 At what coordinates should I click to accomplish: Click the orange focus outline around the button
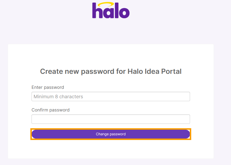[111, 129]
